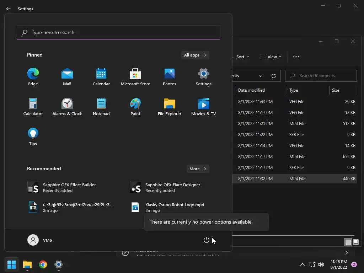
Task: Open the Paint app
Action: 135,107
